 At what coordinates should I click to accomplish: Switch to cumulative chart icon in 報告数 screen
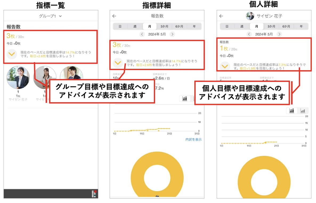[x=185, y=99]
